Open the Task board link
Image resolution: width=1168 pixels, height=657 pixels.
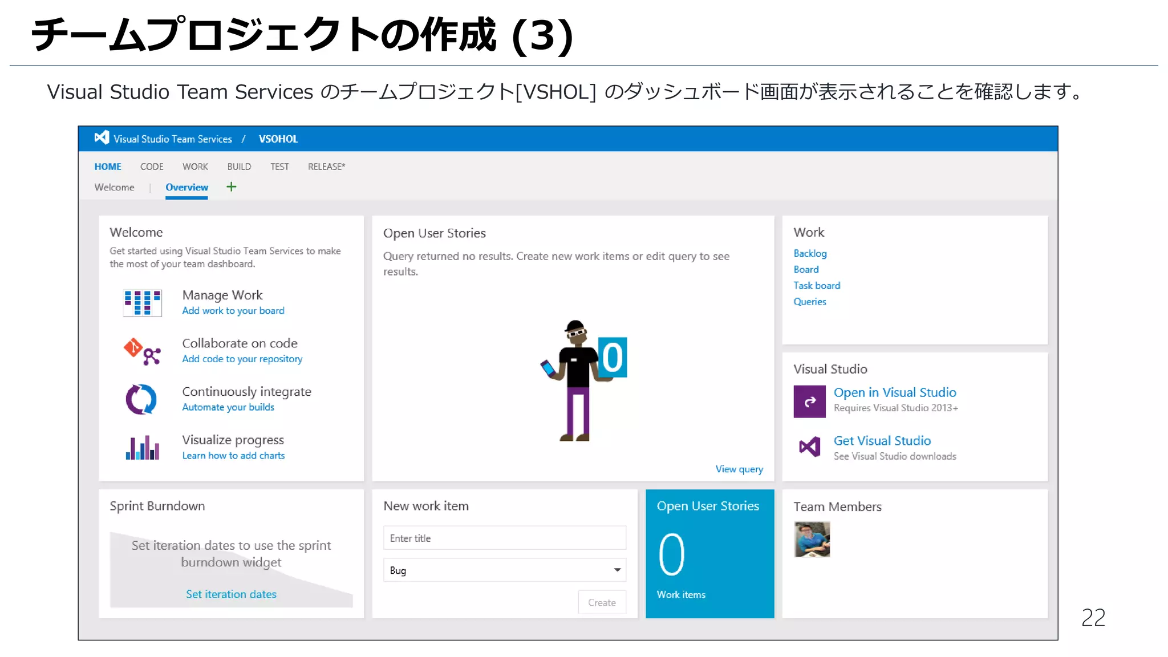click(x=817, y=285)
